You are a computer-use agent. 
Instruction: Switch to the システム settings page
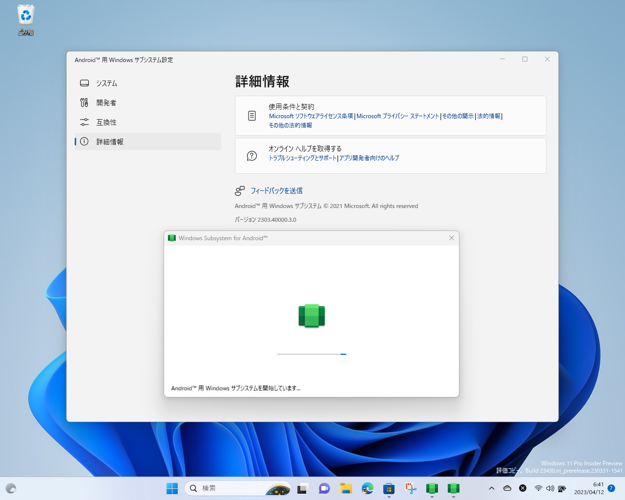tap(107, 83)
